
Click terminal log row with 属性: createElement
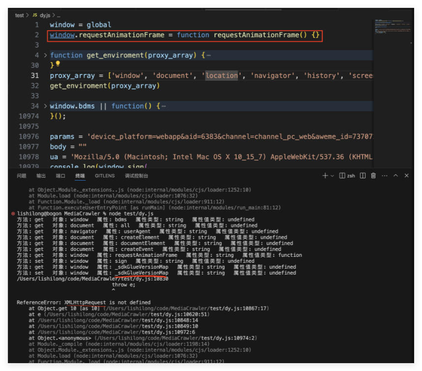coord(152,237)
